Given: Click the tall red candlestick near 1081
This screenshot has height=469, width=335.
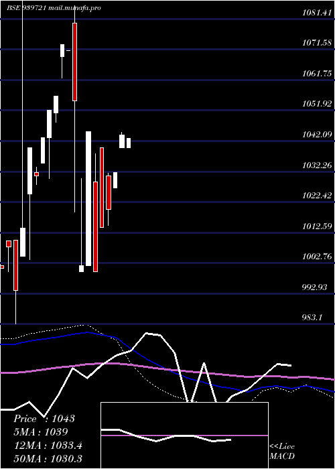Looking at the screenshot, I should coord(74,62).
